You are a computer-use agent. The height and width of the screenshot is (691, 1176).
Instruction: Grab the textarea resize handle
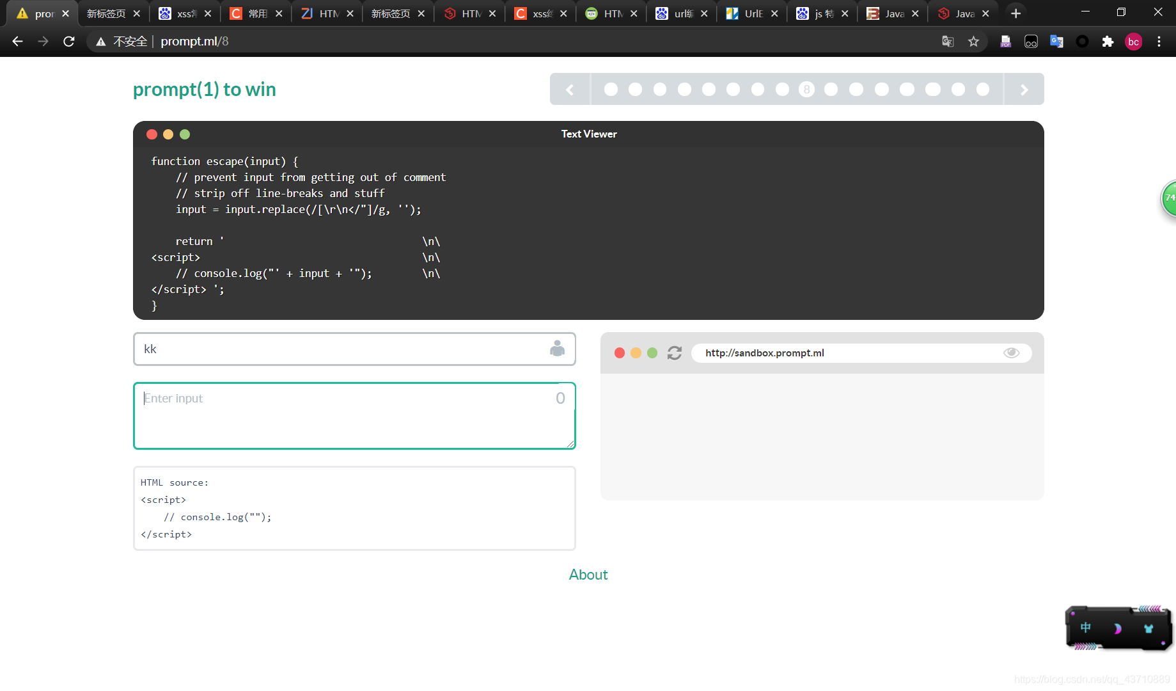(570, 443)
